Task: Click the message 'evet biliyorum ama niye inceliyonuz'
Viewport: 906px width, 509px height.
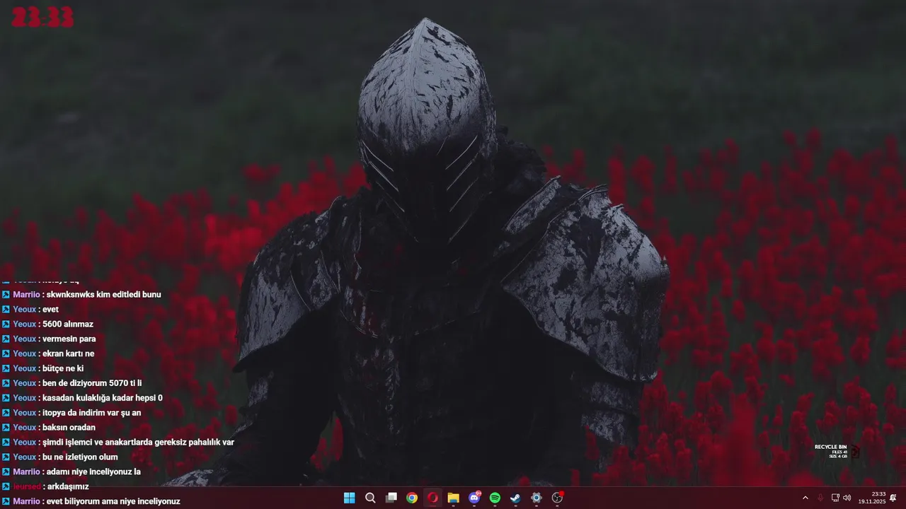Action: pyautogui.click(x=113, y=501)
